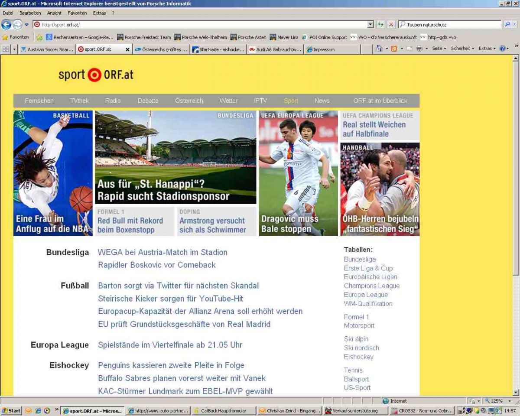Open Champions League table link

[372, 286]
